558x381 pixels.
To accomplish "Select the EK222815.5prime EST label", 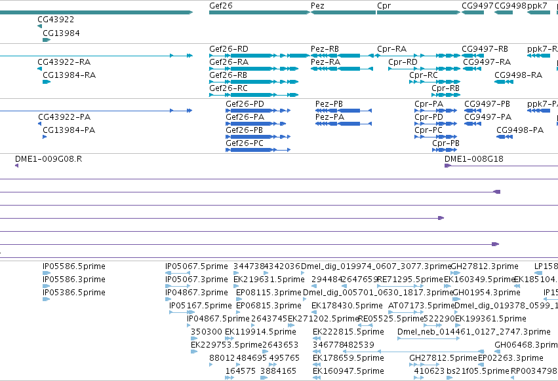I will (348, 333).
